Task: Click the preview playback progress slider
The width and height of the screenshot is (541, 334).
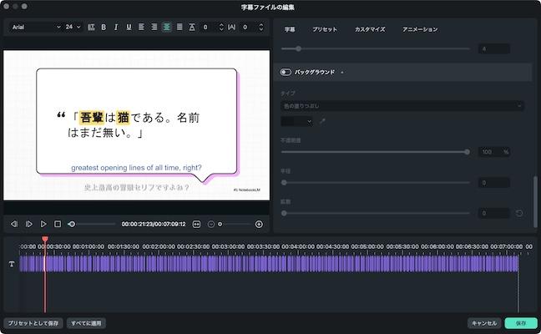Action: tap(92, 225)
